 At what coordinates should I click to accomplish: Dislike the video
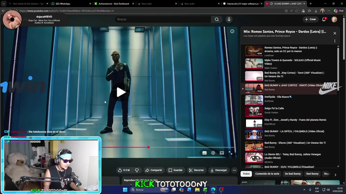(137, 170)
